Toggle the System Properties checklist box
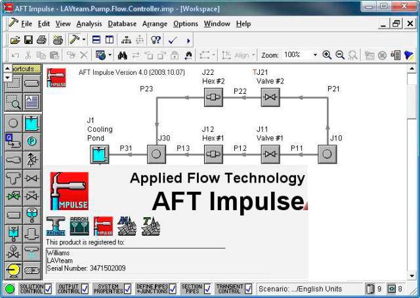 [x=126, y=289]
